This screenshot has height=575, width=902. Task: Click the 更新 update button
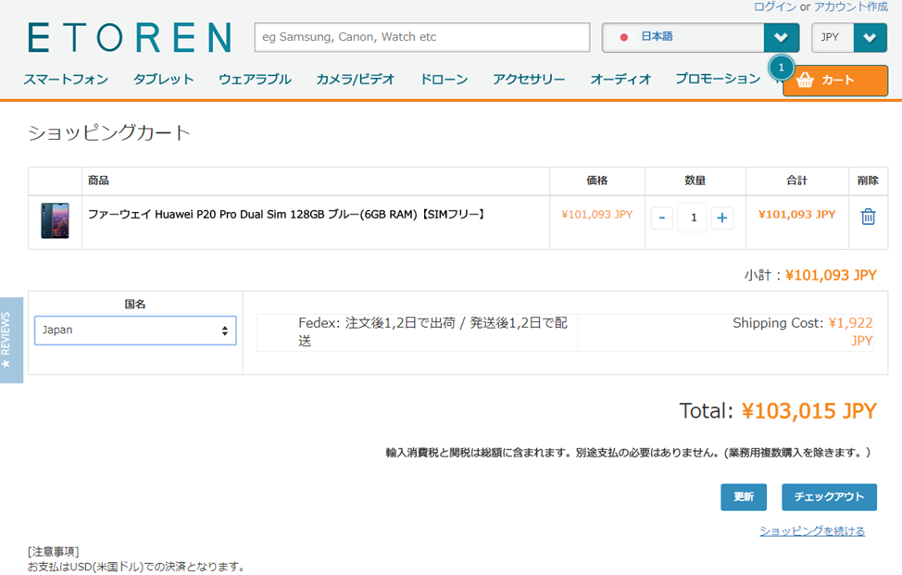[x=744, y=497]
